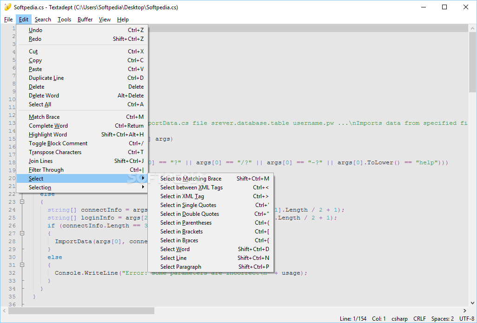The width and height of the screenshot is (477, 323).
Task: Choose Select in Parentheses
Action: pyautogui.click(x=211, y=223)
